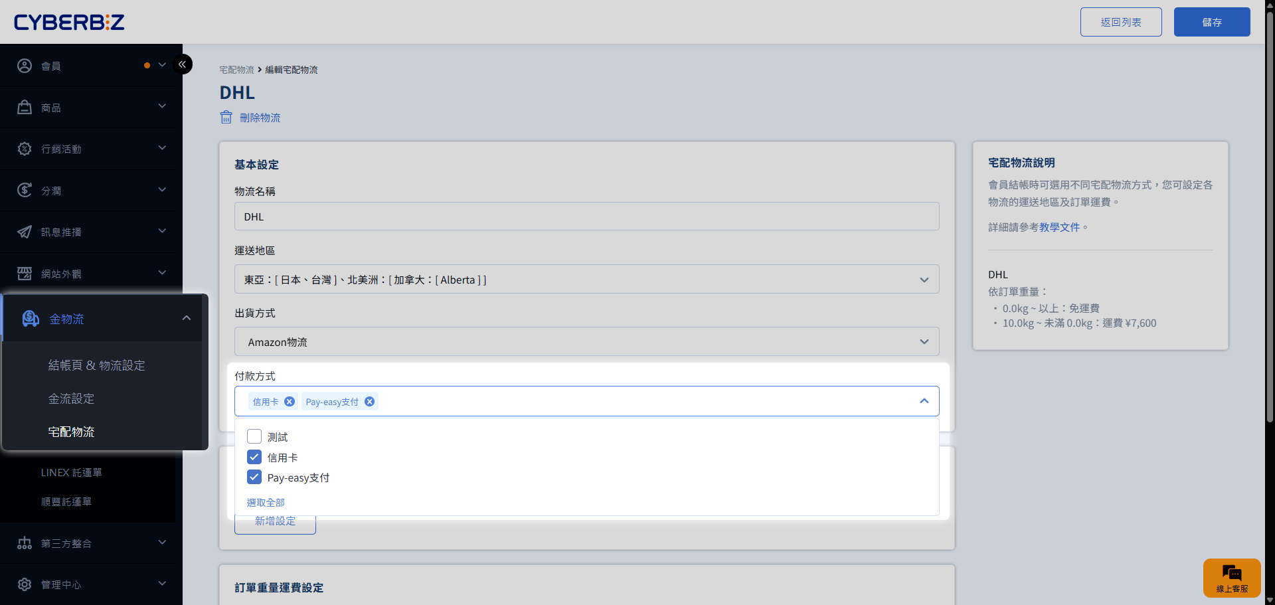1275x605 pixels.
Task: Open 金流設定 in the sidebar submenu
Action: 71,398
